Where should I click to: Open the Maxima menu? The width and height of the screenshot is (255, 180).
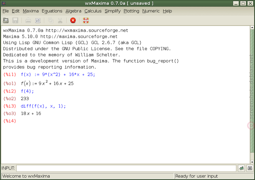31,11
